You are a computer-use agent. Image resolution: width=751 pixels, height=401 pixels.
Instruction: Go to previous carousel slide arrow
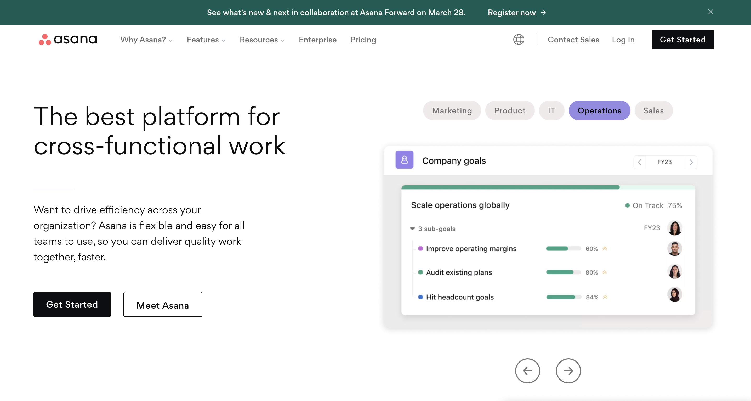pos(527,371)
